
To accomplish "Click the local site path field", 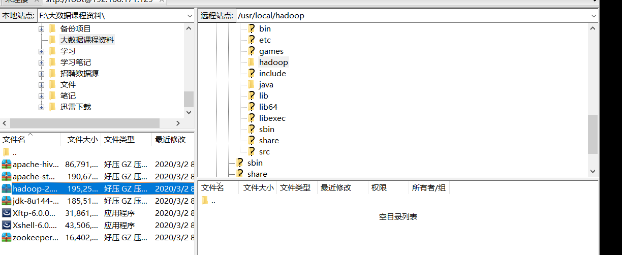I will point(111,16).
